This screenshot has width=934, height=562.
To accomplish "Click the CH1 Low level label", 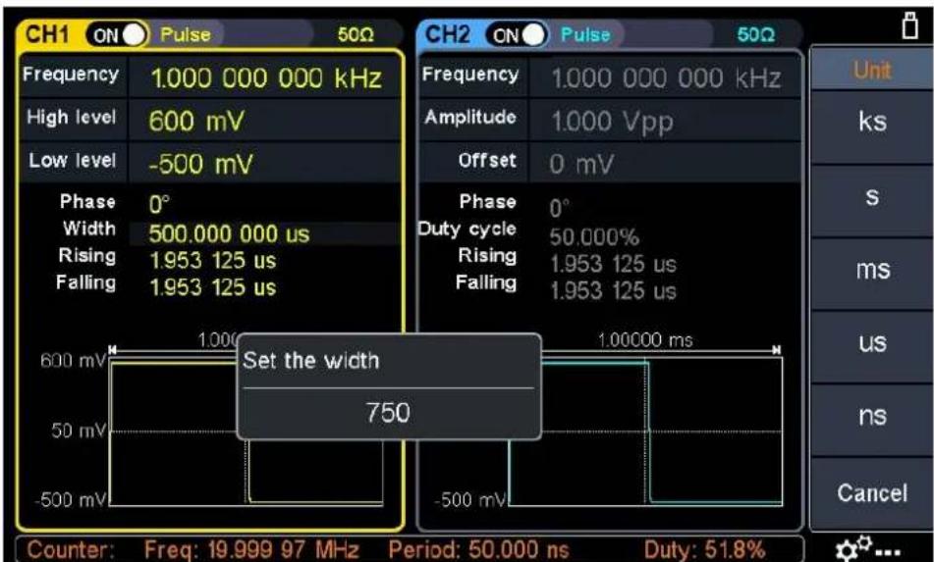I will [72, 161].
